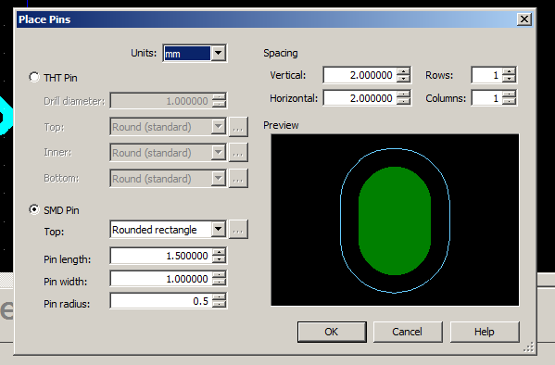555x365 pixels.
Task: Open the SMD Top shape dropdown
Action: point(219,230)
